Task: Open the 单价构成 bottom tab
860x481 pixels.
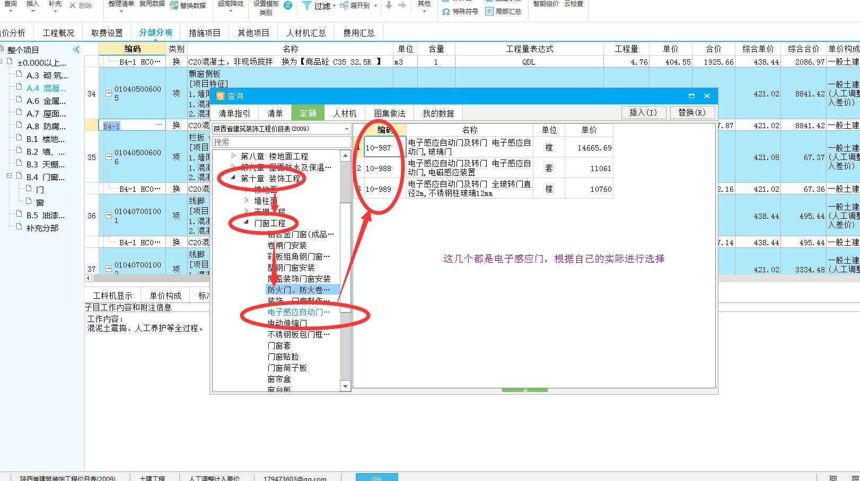Action: pyautogui.click(x=165, y=296)
